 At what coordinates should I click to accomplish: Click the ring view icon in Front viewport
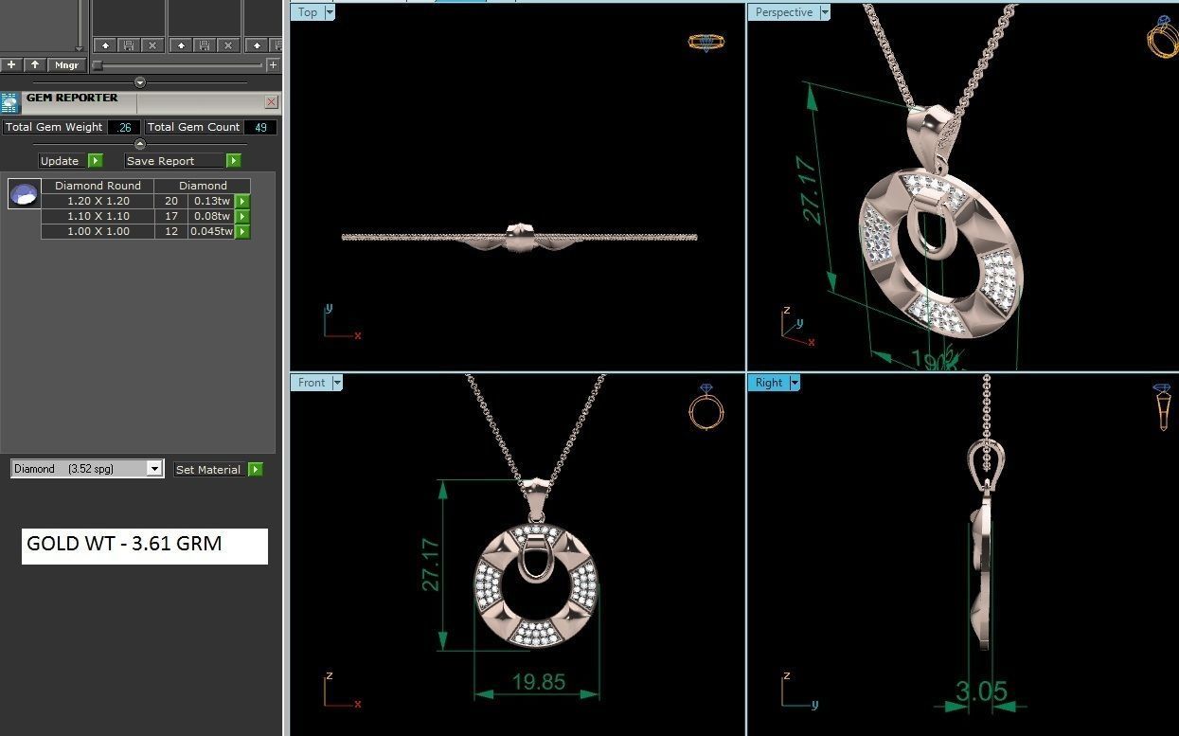(x=706, y=407)
